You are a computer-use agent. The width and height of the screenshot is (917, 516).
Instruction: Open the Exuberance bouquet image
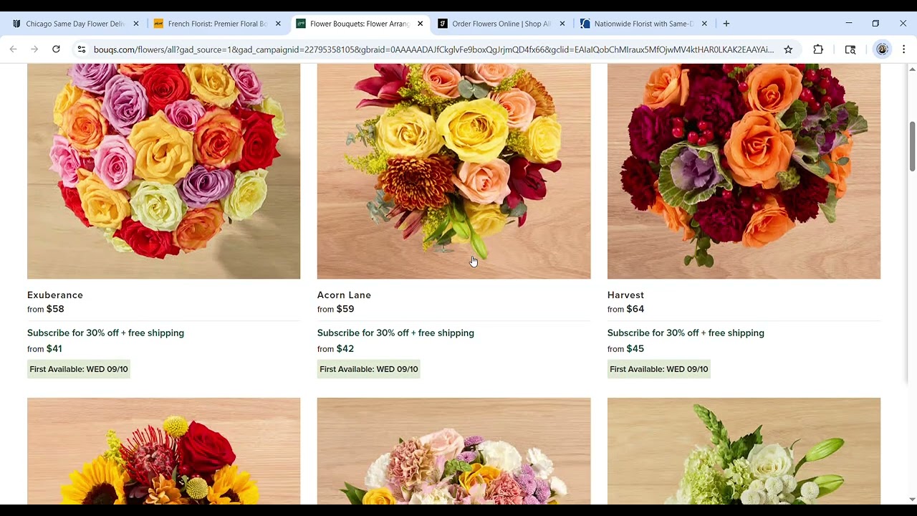tap(163, 171)
